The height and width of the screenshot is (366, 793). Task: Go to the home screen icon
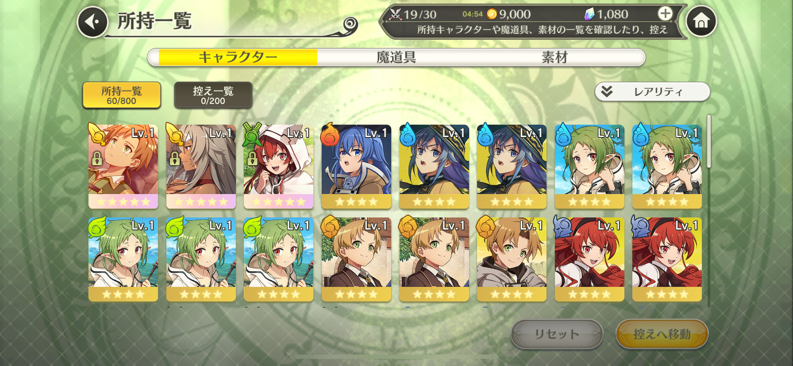click(701, 21)
